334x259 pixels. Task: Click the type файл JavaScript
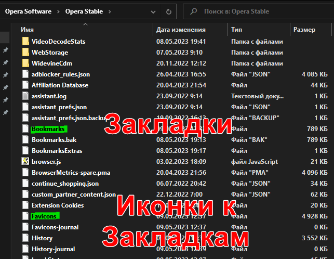(x=255, y=162)
